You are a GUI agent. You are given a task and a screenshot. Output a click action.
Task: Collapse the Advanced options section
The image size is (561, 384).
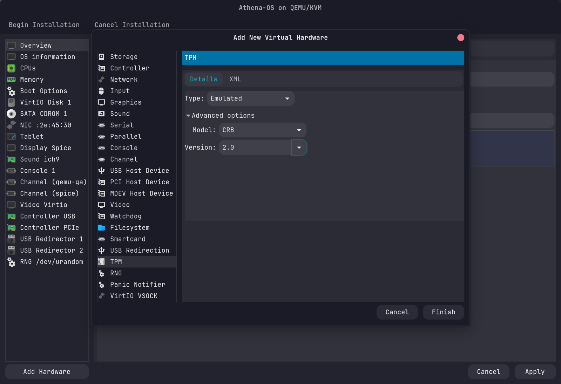188,116
